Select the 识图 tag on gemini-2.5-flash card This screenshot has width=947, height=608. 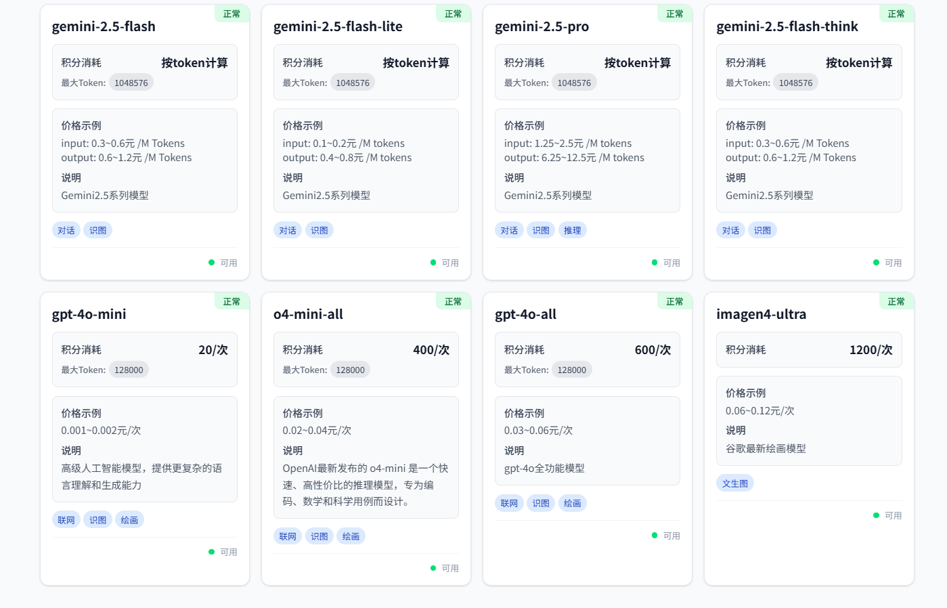[x=97, y=230]
